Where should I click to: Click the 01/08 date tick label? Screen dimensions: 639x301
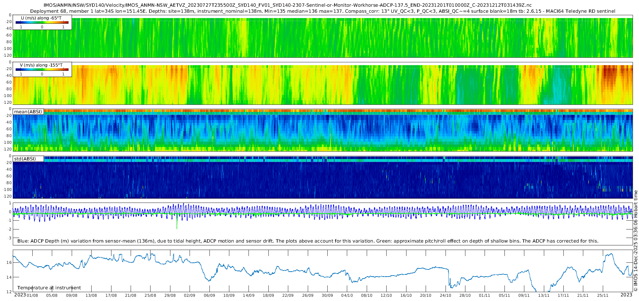click(32, 295)
